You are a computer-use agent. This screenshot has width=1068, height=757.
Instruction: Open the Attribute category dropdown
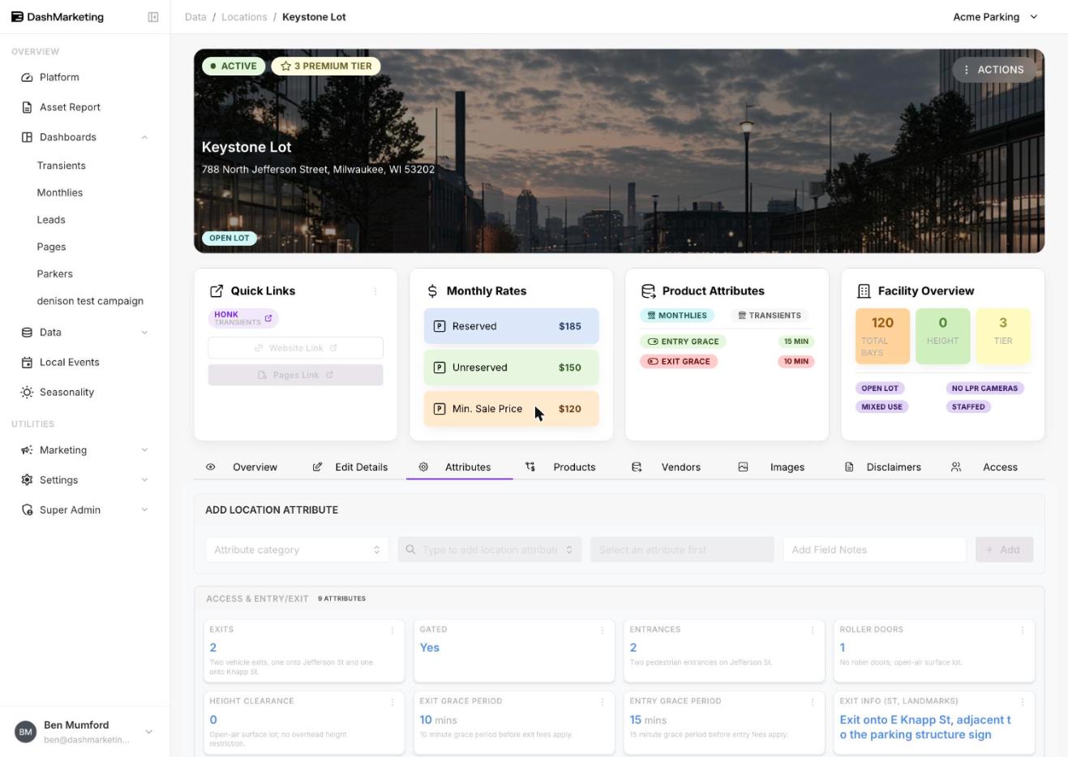(x=297, y=550)
